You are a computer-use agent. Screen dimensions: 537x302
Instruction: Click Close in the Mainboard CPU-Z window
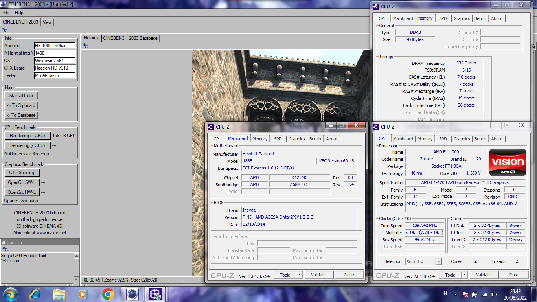pyautogui.click(x=349, y=275)
